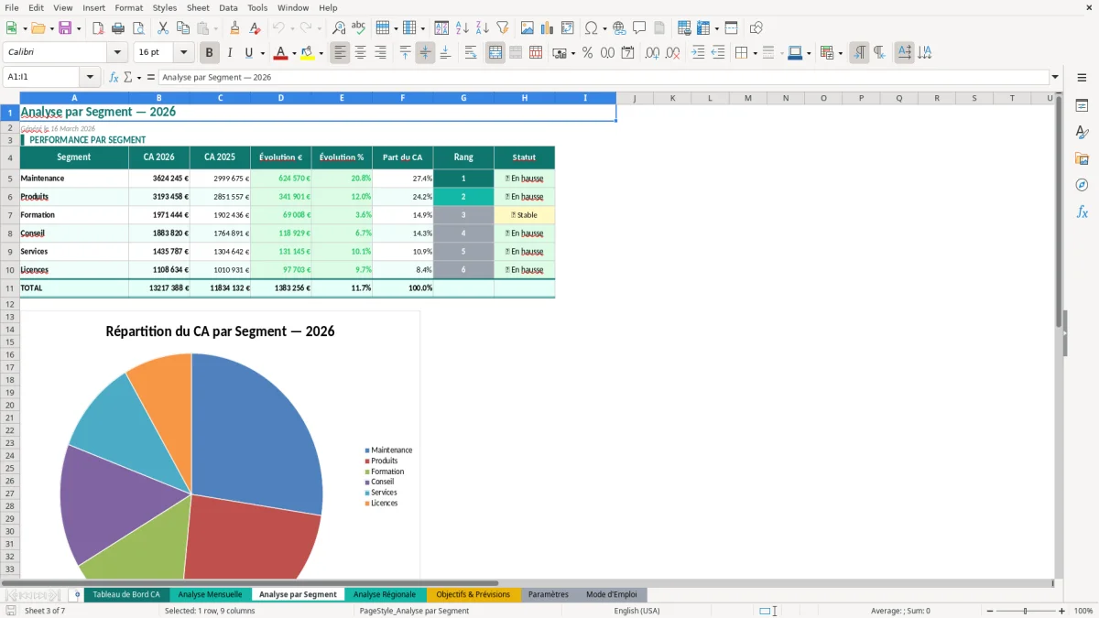Image resolution: width=1099 pixels, height=618 pixels.
Task: Toggle Center Vertically alignment
Action: pos(425,53)
